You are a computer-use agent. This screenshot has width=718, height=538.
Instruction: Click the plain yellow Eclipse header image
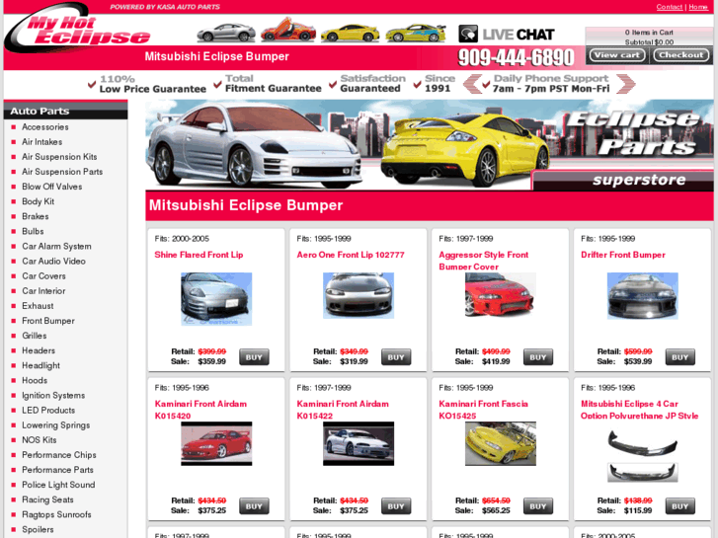tap(351, 33)
